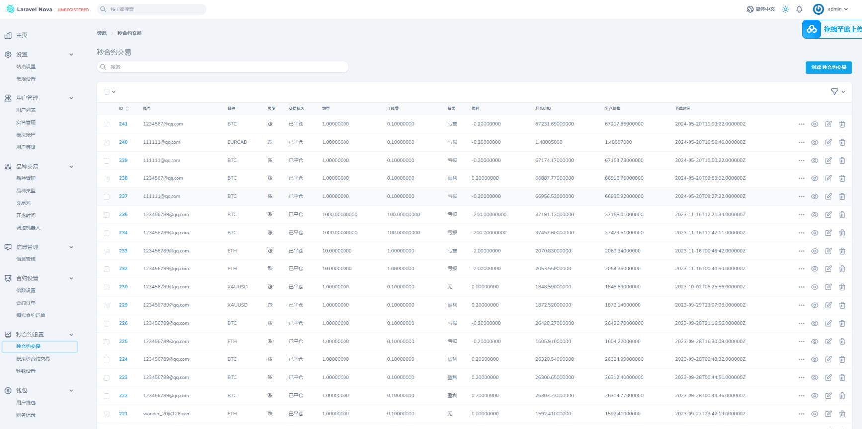Open 用户列表 in the sidebar

tap(26, 110)
